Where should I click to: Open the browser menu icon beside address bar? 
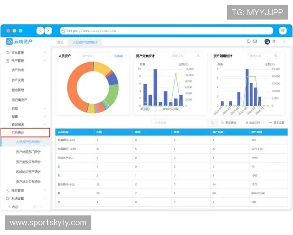281,30
